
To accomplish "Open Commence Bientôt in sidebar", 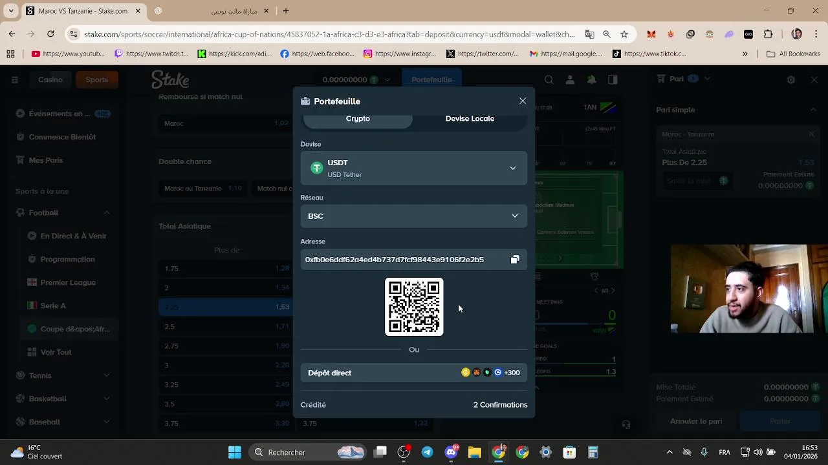I will click(x=63, y=137).
